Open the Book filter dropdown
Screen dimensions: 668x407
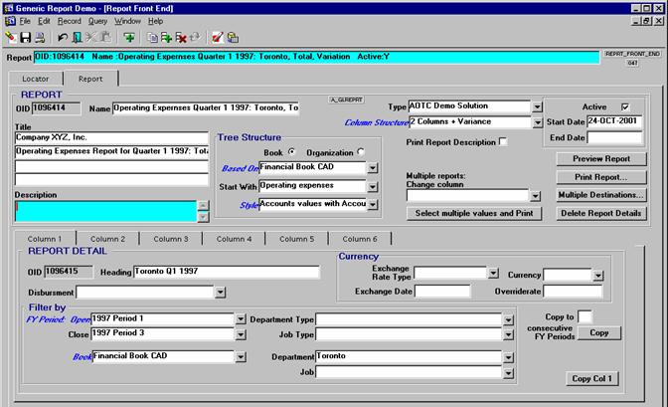point(241,356)
